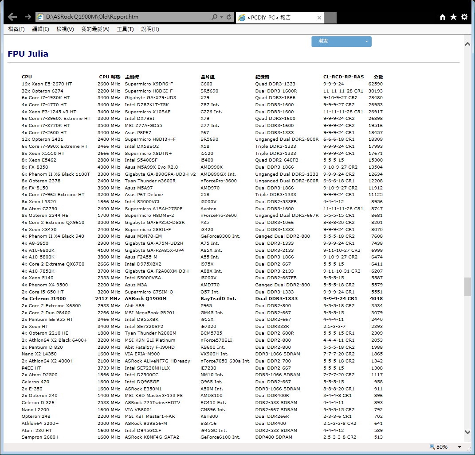Click the Gigabyte GA-890GPA-UD3H v2 cell
The width and height of the screenshot is (475, 455).
coord(160,174)
